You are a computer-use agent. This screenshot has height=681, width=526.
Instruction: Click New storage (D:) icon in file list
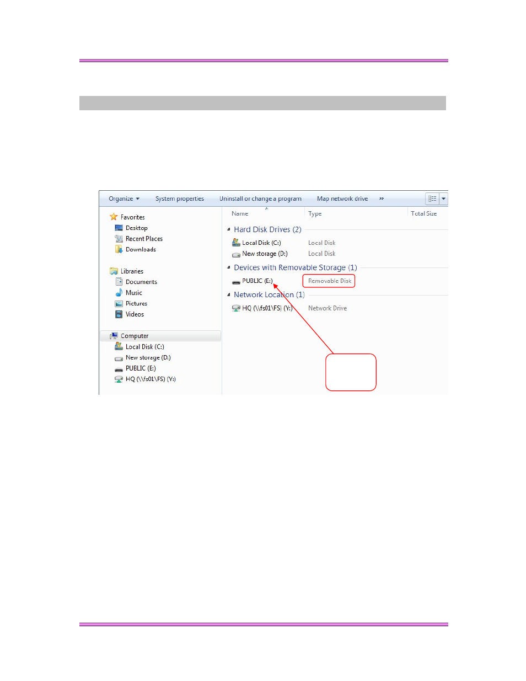click(x=236, y=255)
